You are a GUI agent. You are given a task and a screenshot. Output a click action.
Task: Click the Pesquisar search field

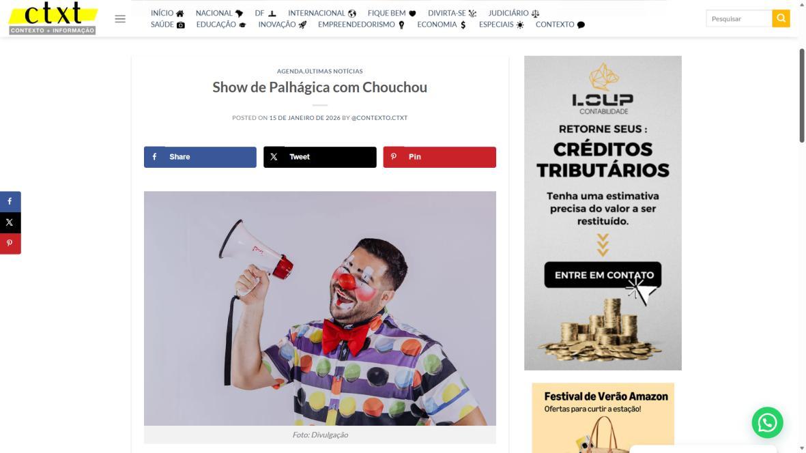click(x=738, y=18)
